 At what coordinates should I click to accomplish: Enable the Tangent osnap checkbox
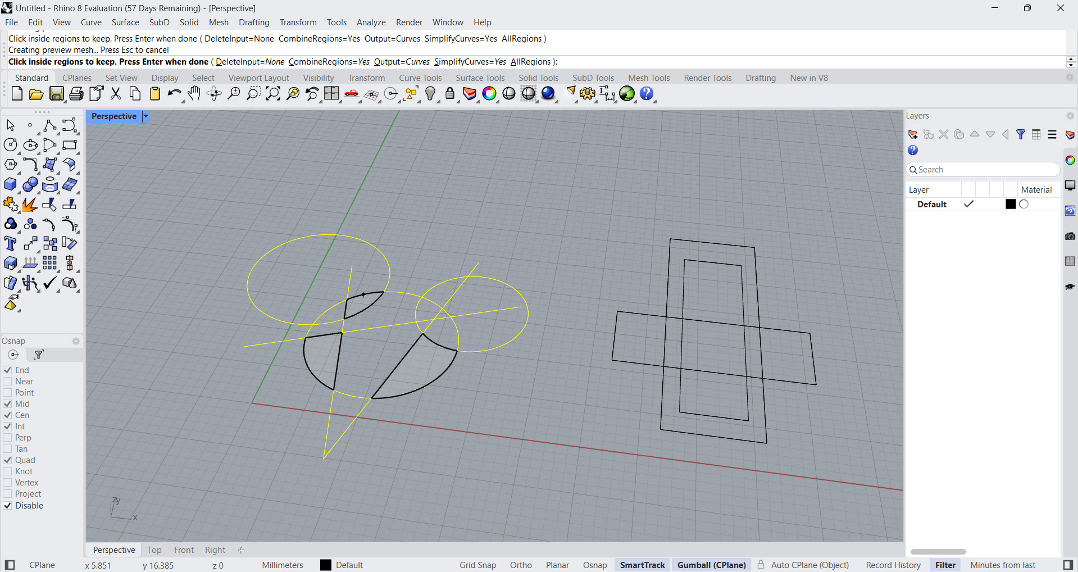click(7, 449)
